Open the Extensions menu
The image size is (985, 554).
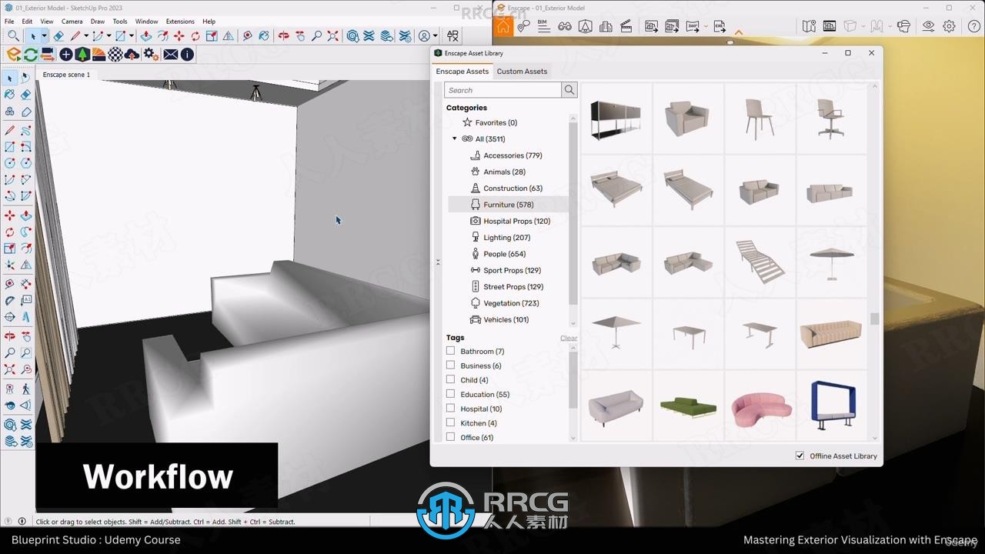click(x=180, y=22)
